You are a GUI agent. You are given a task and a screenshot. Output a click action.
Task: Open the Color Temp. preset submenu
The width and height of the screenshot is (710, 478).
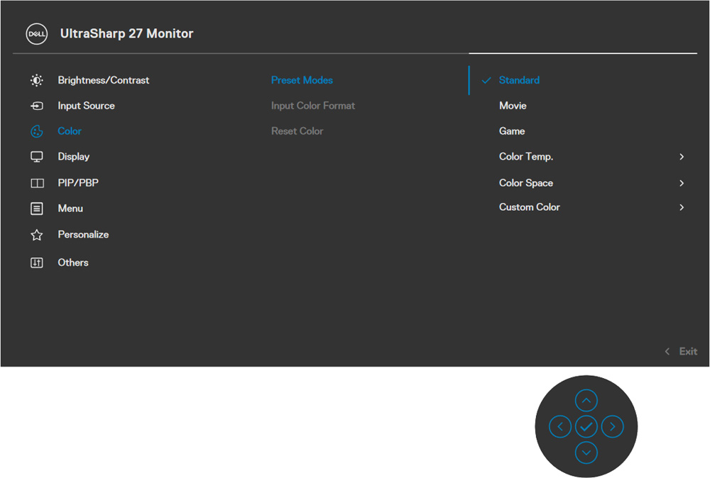point(525,157)
